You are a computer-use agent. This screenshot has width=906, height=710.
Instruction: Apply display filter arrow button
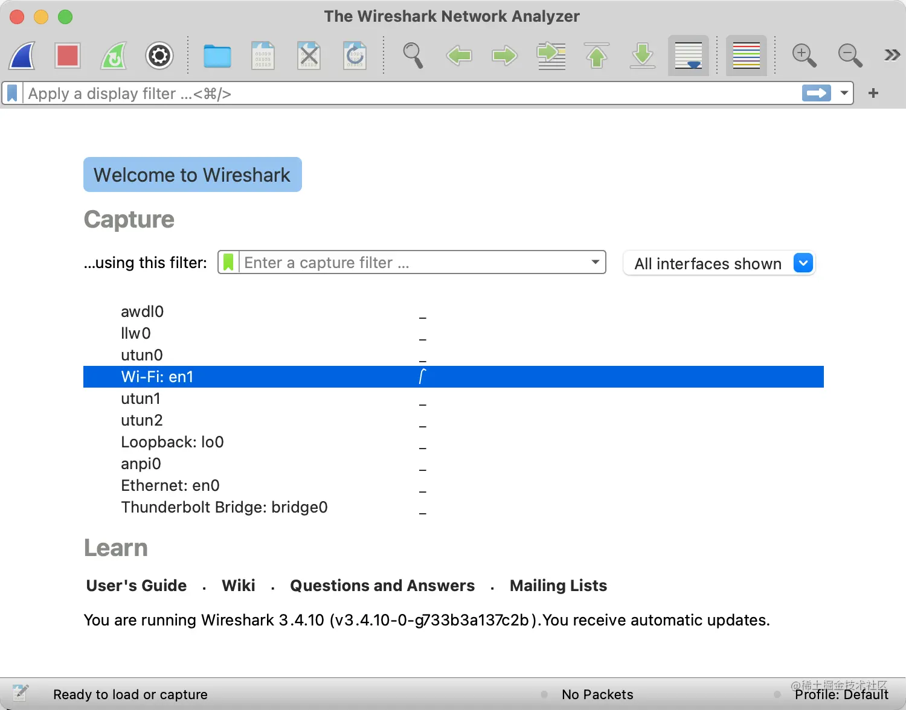tap(817, 93)
